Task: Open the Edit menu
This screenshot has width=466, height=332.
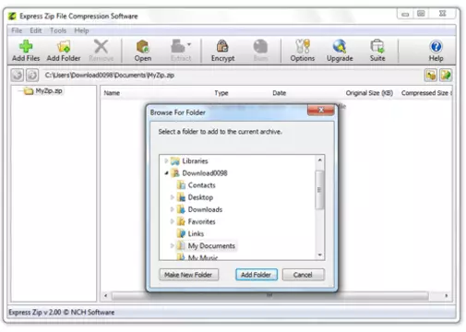Action: pyautogui.click(x=36, y=30)
